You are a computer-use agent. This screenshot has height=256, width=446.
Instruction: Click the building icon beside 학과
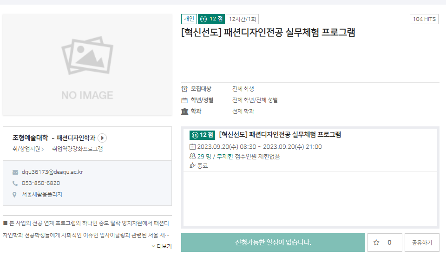[x=184, y=112]
